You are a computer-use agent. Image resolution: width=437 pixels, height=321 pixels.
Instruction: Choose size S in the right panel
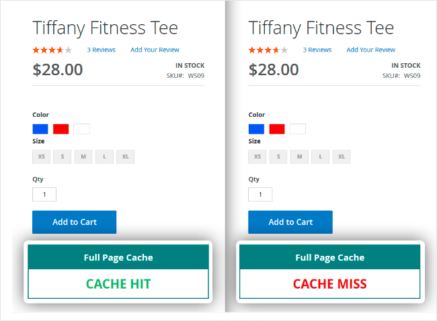point(278,157)
